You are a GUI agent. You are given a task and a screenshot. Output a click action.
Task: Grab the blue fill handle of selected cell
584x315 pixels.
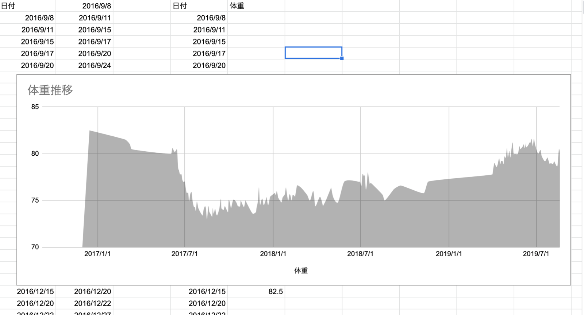pyautogui.click(x=342, y=58)
